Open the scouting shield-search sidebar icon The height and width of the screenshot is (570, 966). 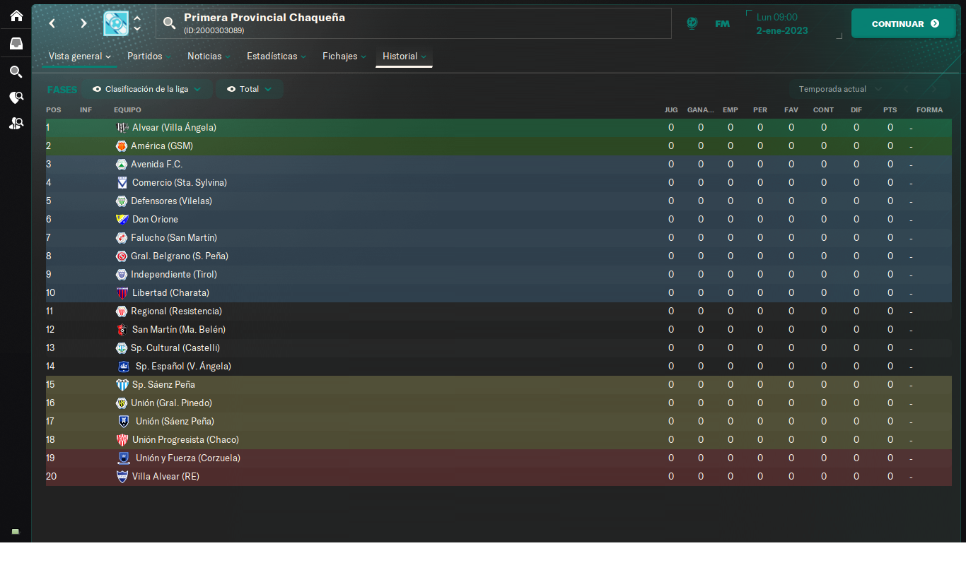click(16, 97)
